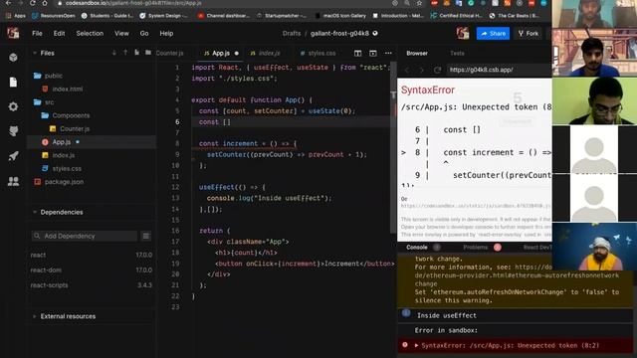This screenshot has width=637, height=358.
Task: Click the dependency list menu icon
Action: point(146,236)
